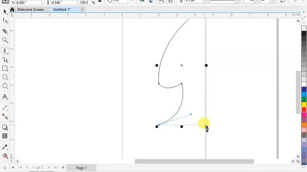The image size is (307, 172).
Task: Open the zoom navigator icon
Action: click(x=298, y=161)
